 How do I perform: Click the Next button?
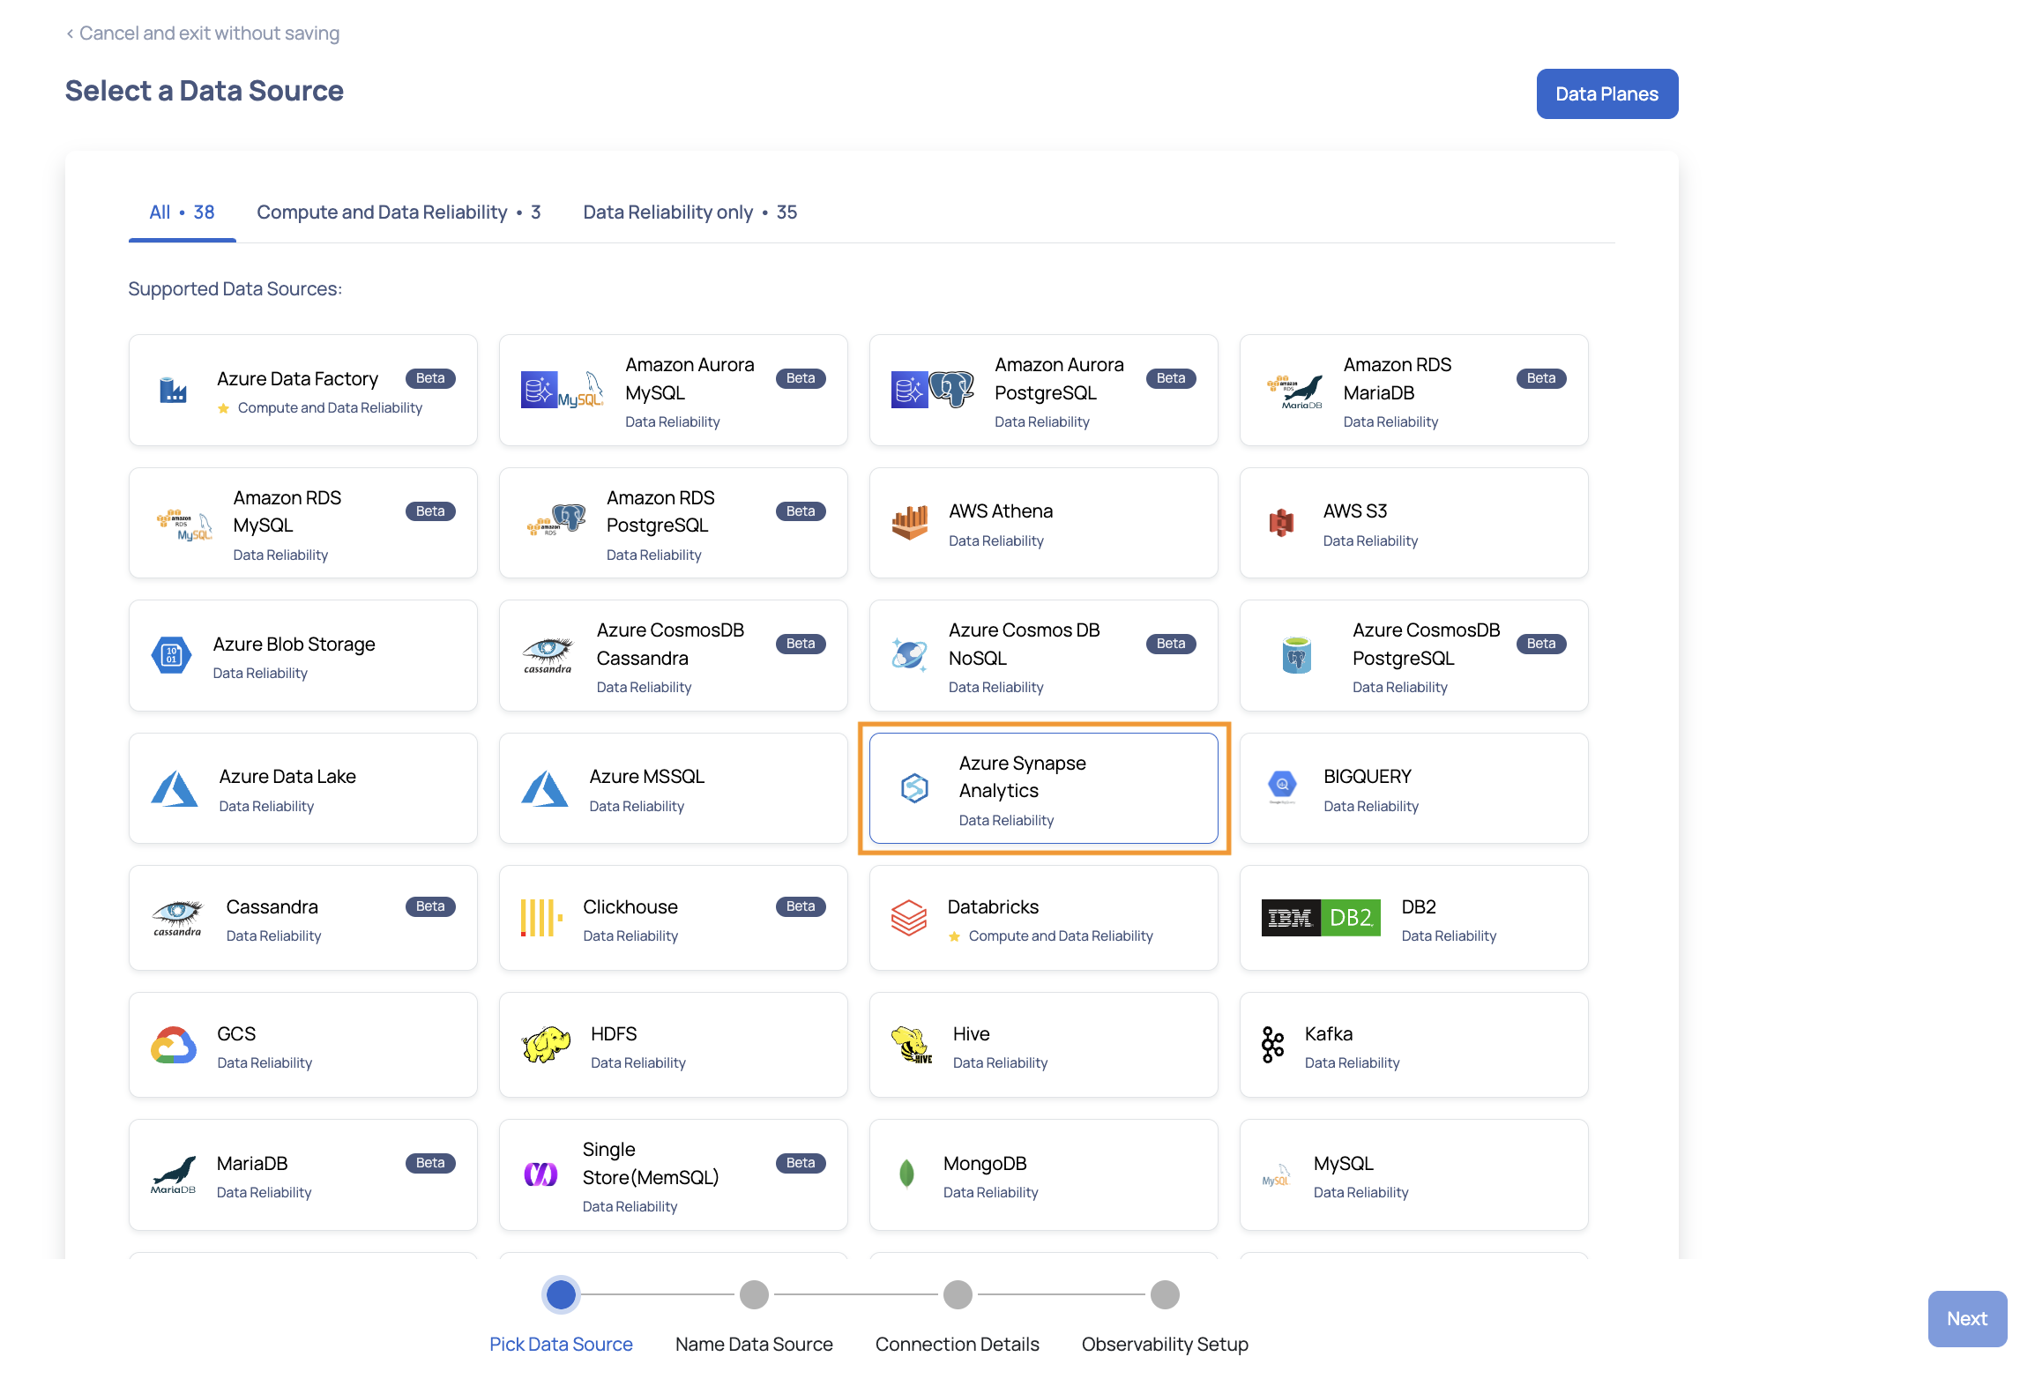1967,1319
